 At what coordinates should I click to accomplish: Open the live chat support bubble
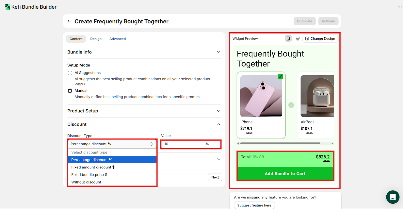[393, 197]
